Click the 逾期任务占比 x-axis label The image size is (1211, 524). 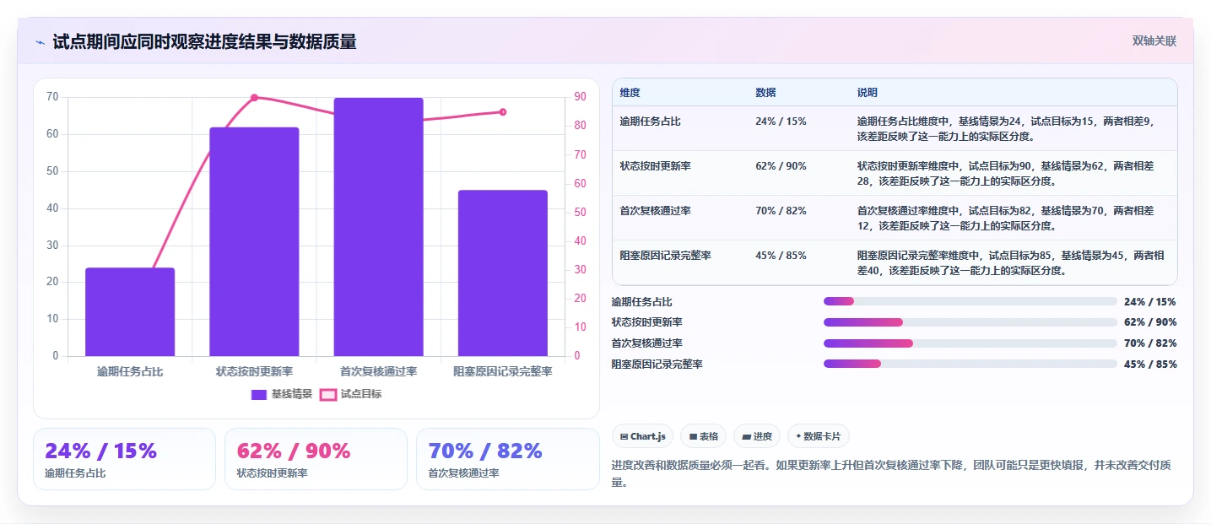point(130,371)
